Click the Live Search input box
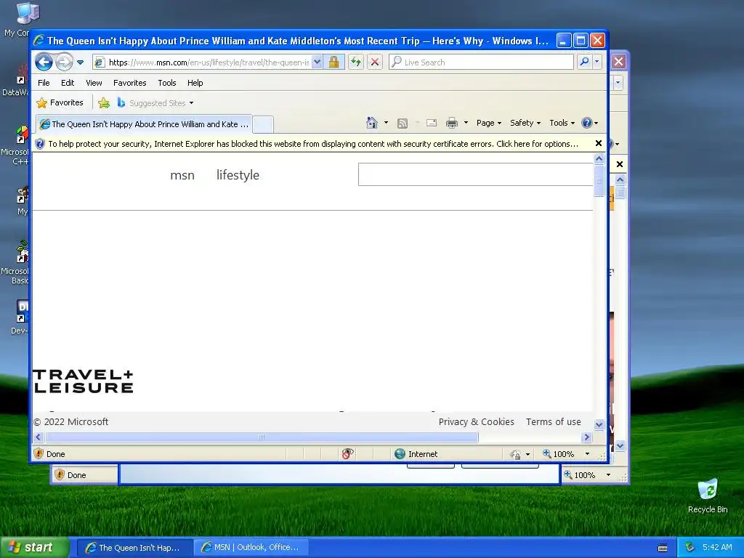 pyautogui.click(x=481, y=62)
